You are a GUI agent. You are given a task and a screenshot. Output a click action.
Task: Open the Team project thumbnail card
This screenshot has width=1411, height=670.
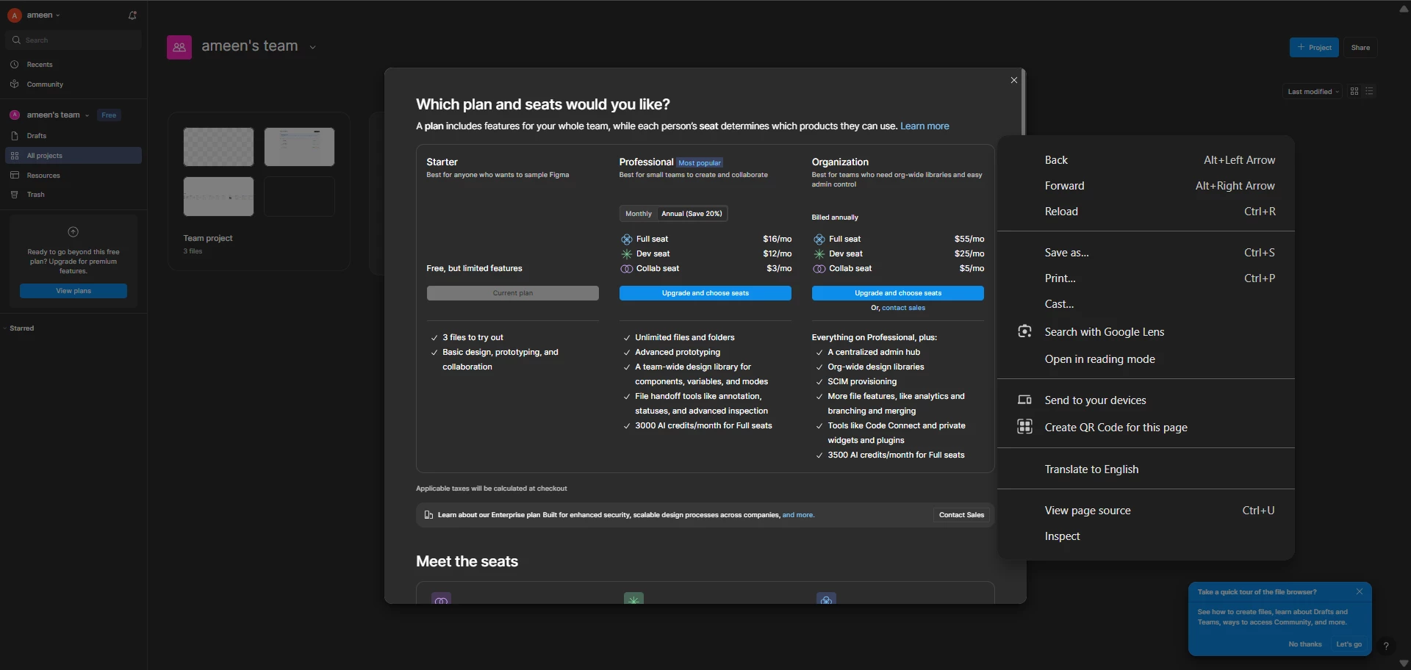(x=259, y=192)
